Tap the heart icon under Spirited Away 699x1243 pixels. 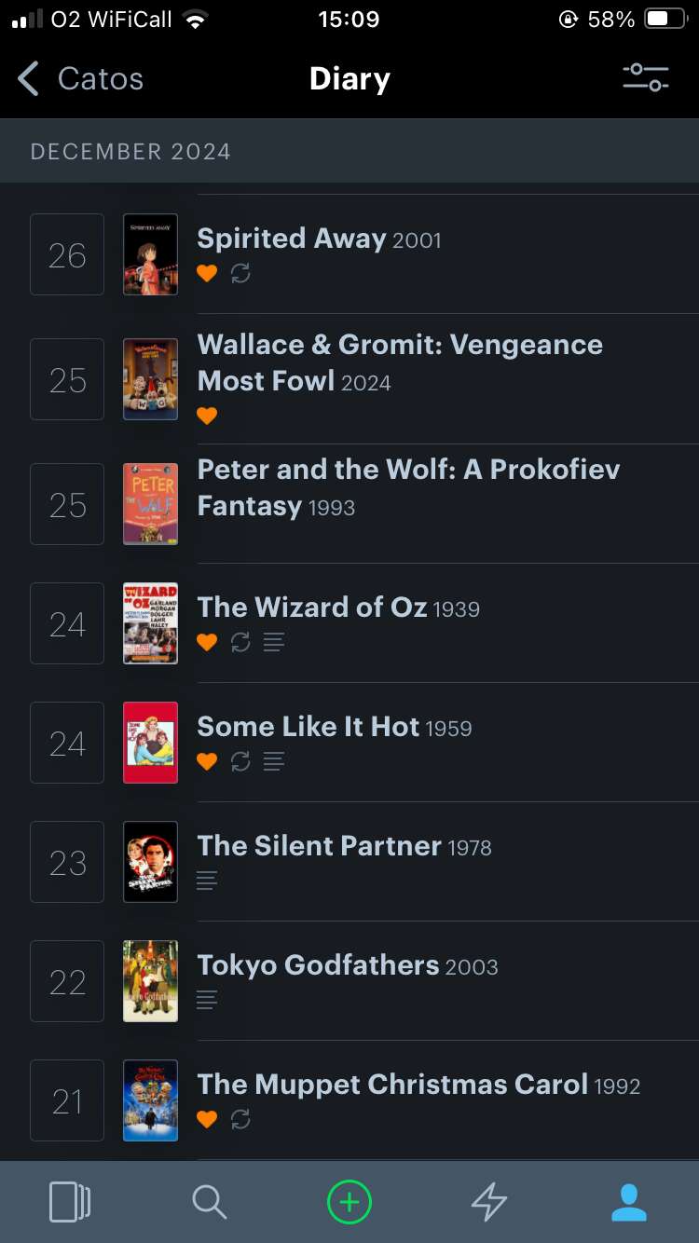click(x=207, y=274)
